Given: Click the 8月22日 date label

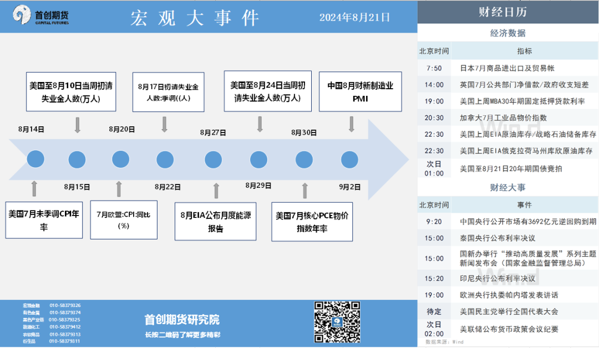Looking at the screenshot, I should pos(167,187).
